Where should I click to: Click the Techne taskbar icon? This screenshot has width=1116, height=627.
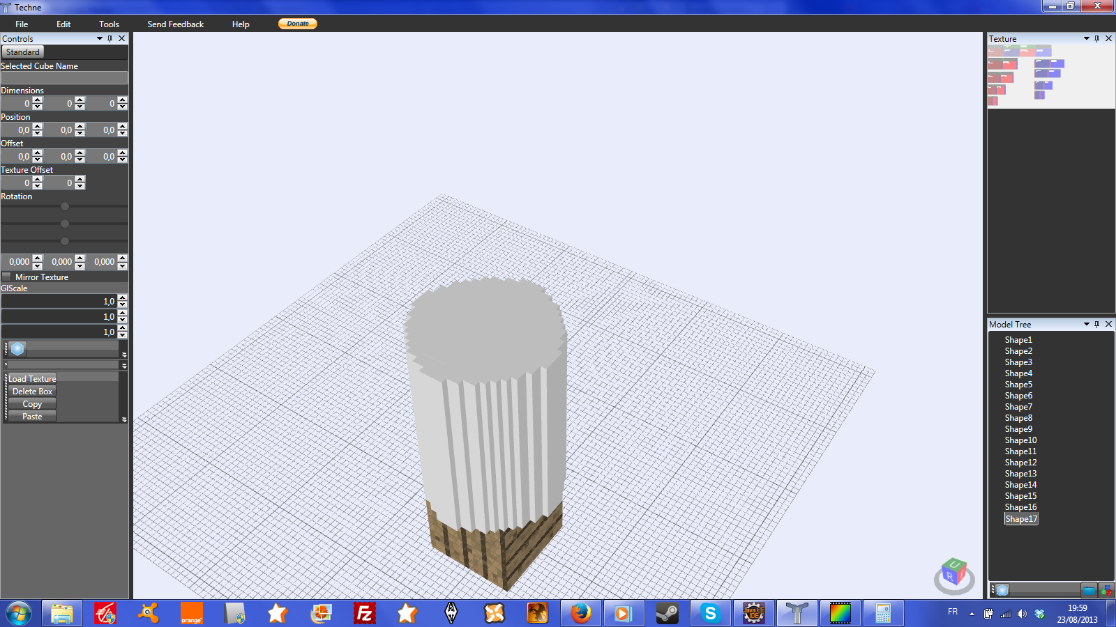(x=797, y=613)
